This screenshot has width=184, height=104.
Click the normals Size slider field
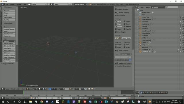click(x=126, y=38)
